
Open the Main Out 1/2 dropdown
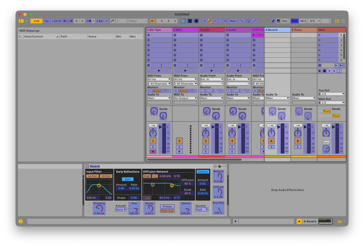[x=332, y=103]
